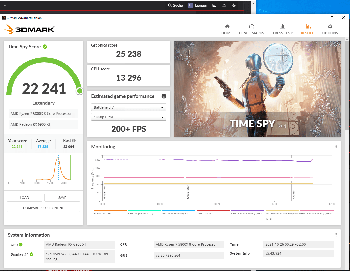Viewport: 350px width, 271px height.
Task: Toggle GPU Load (%) legend series
Action: (x=213, y=212)
